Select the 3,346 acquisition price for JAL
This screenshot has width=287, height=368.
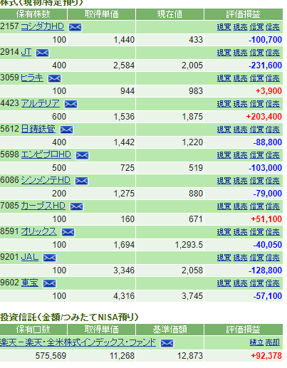[124, 270]
